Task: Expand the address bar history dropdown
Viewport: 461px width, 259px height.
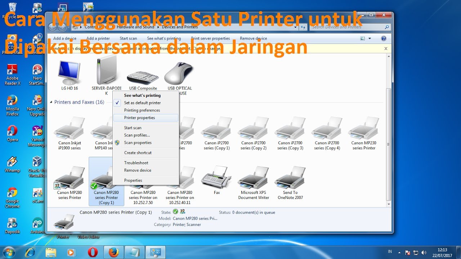Action: (296, 27)
